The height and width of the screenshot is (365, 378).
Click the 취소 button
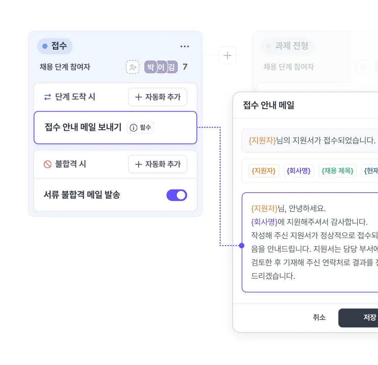click(319, 317)
